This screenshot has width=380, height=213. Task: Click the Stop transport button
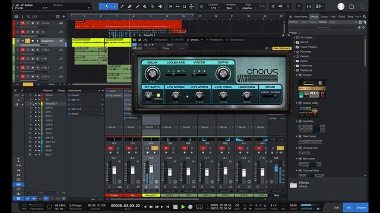(176, 206)
